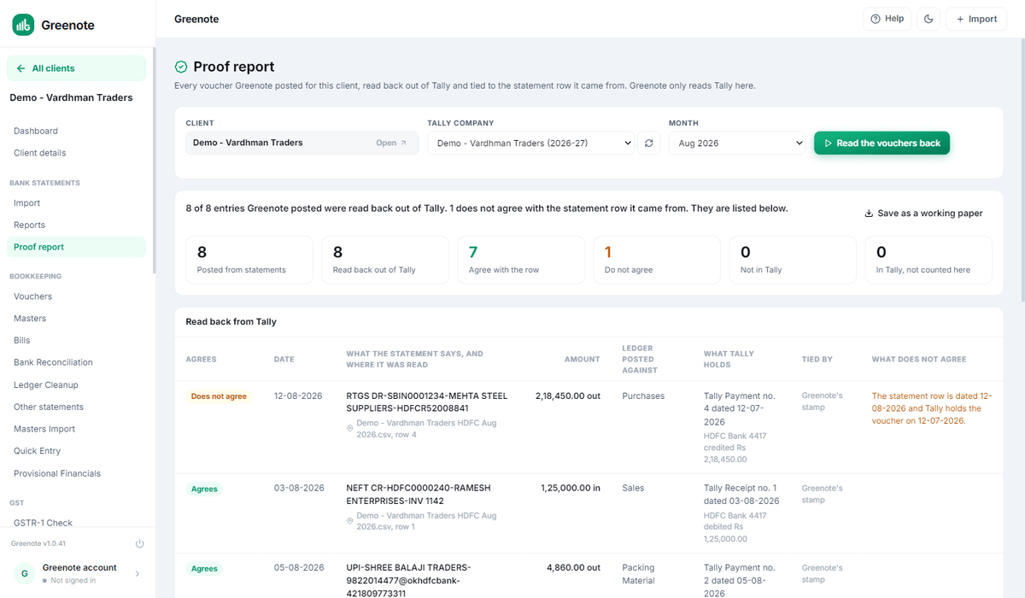Image resolution: width=1025 pixels, height=598 pixels.
Task: Click RTGS DR-SBIN0001234-MEHTA STEEL SUPPLIERS description
Action: coord(427,402)
